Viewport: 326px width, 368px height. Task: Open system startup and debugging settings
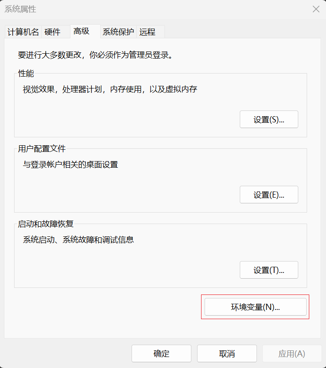coord(269,270)
